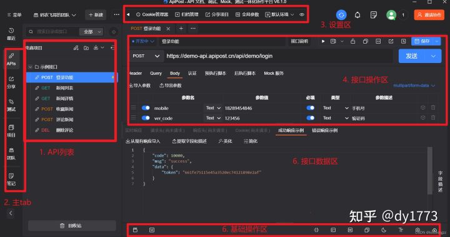Click the green user avatar

point(391,15)
